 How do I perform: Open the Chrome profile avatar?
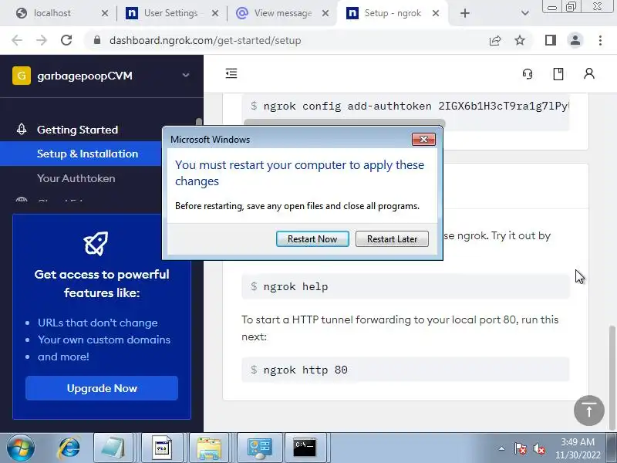coord(575,40)
